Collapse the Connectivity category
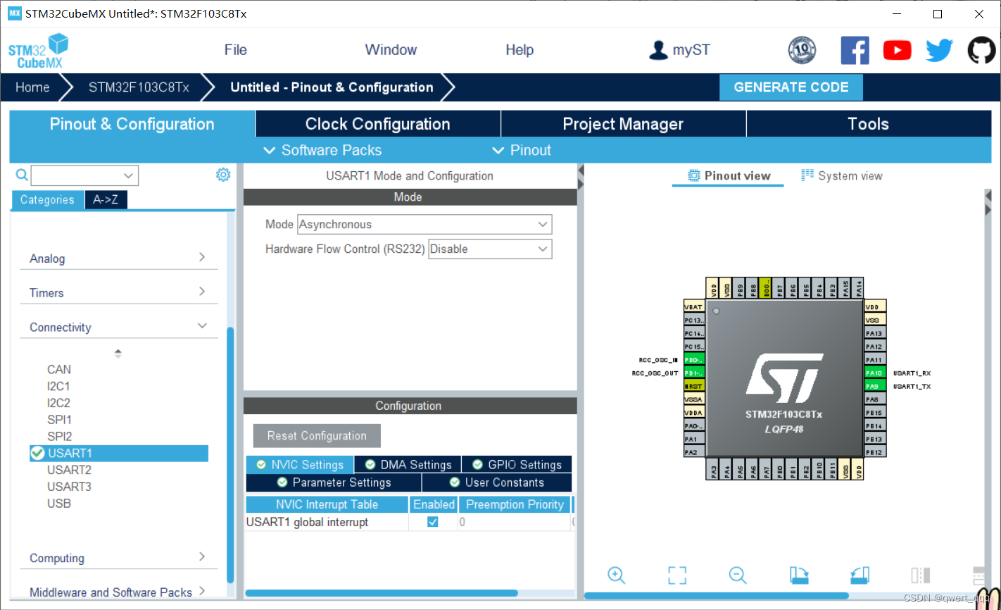The width and height of the screenshot is (1001, 610). [118, 327]
